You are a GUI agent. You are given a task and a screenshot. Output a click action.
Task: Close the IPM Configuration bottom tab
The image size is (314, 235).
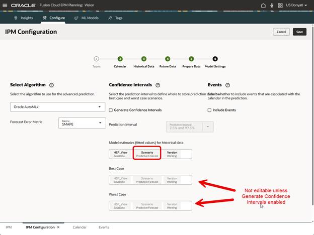[x=58, y=227]
